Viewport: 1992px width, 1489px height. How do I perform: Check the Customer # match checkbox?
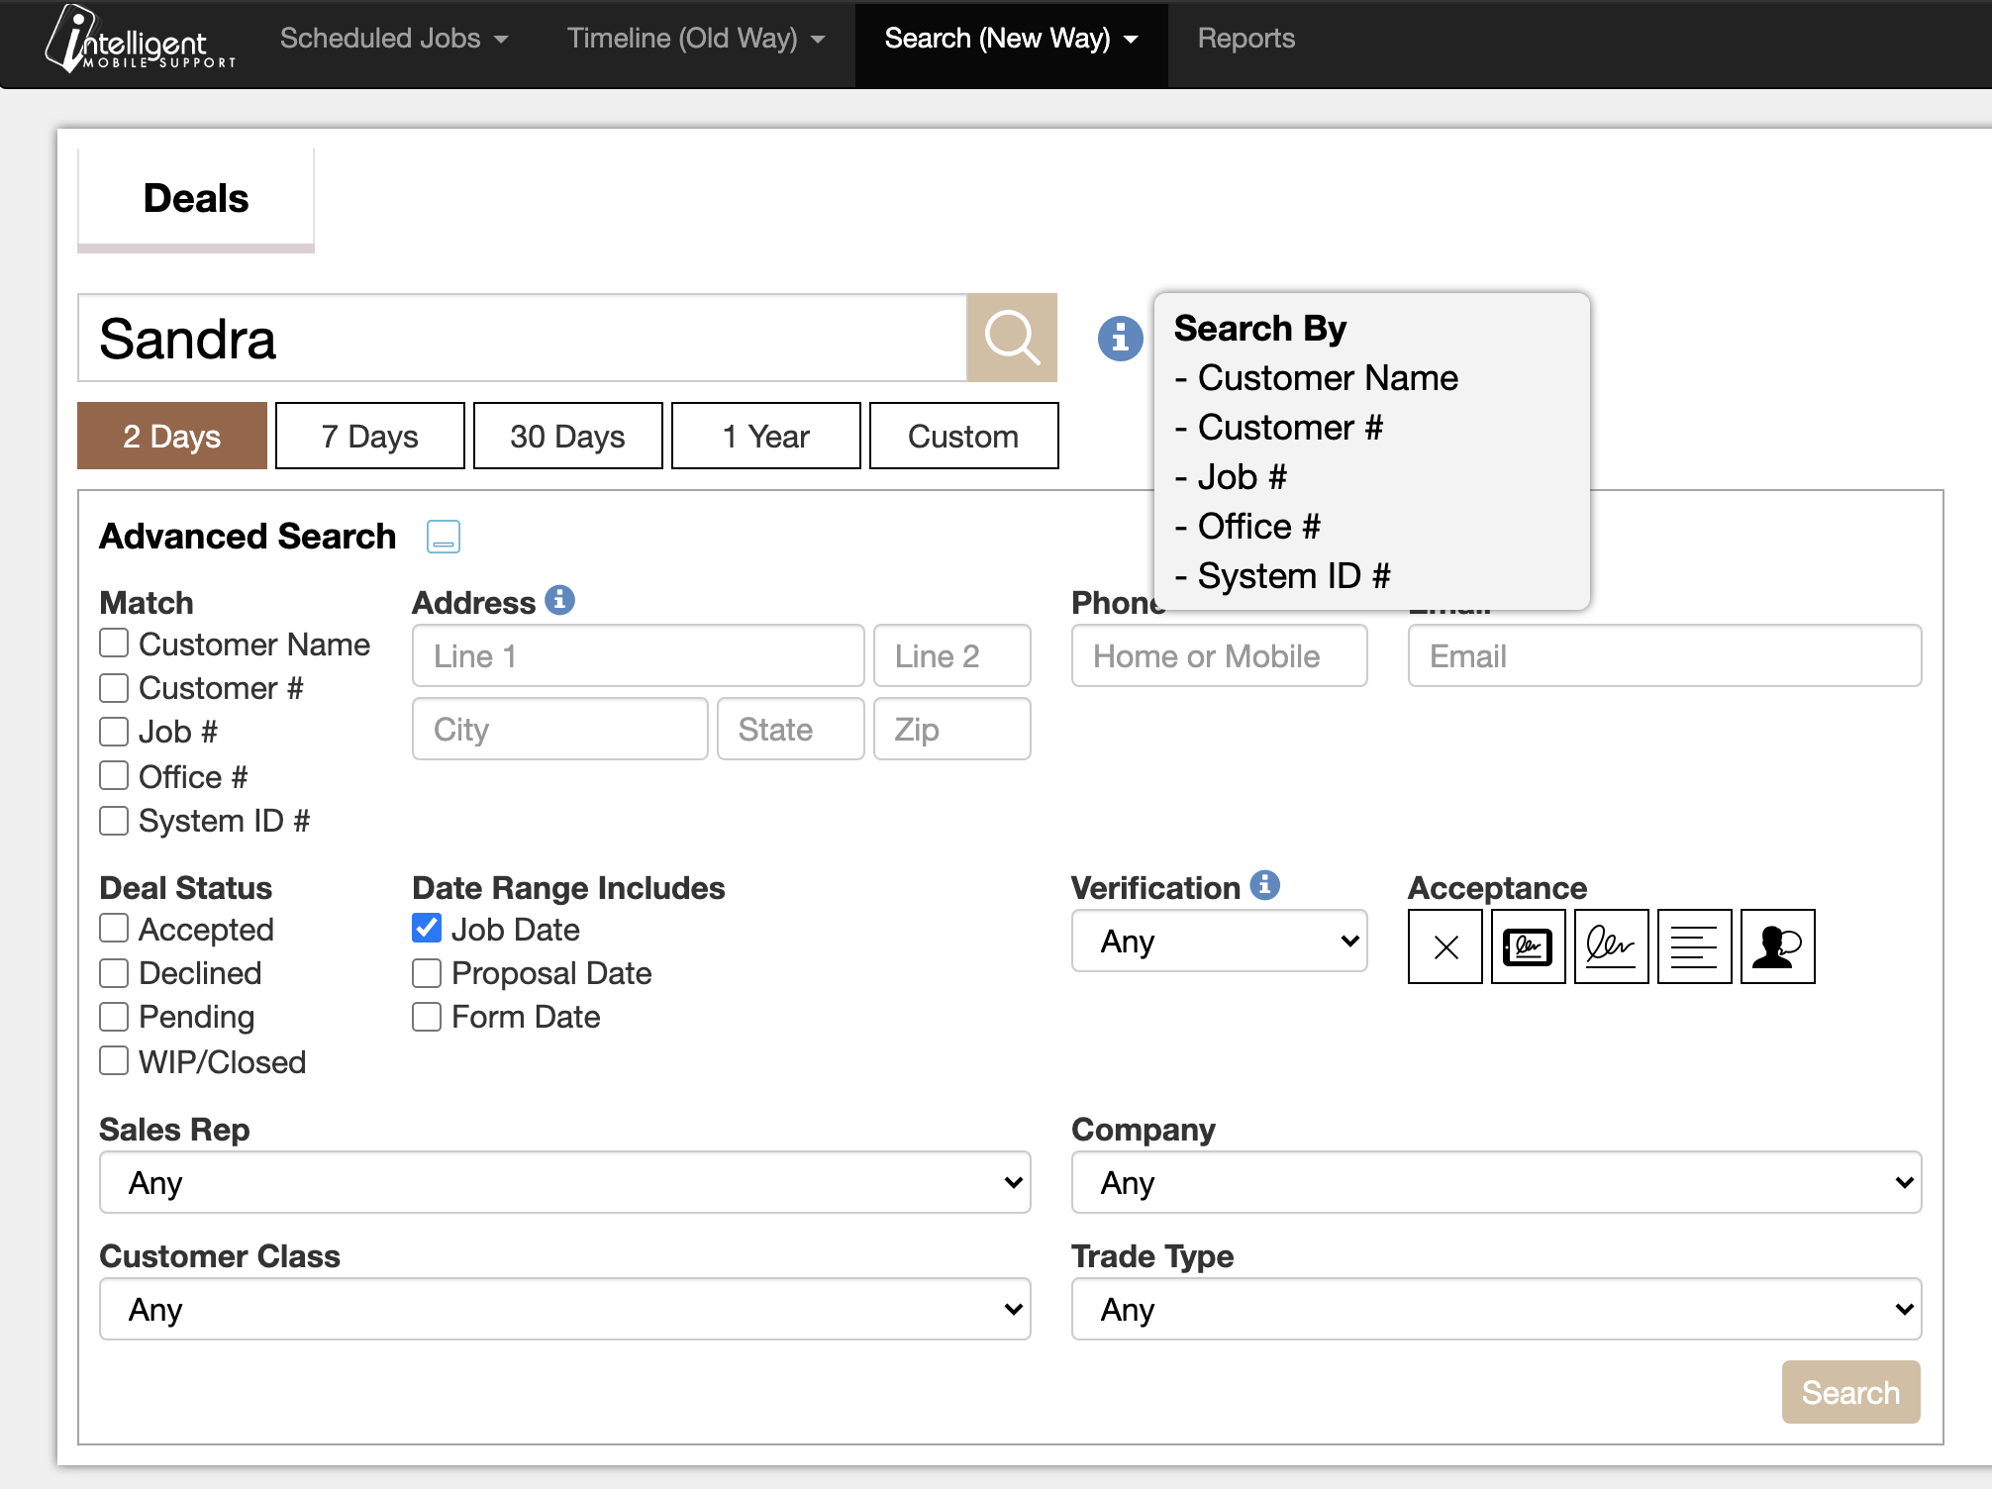114,687
